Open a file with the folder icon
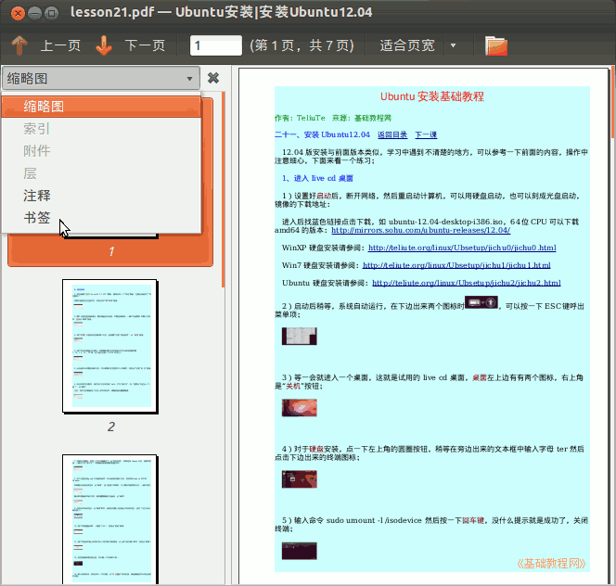 496,45
